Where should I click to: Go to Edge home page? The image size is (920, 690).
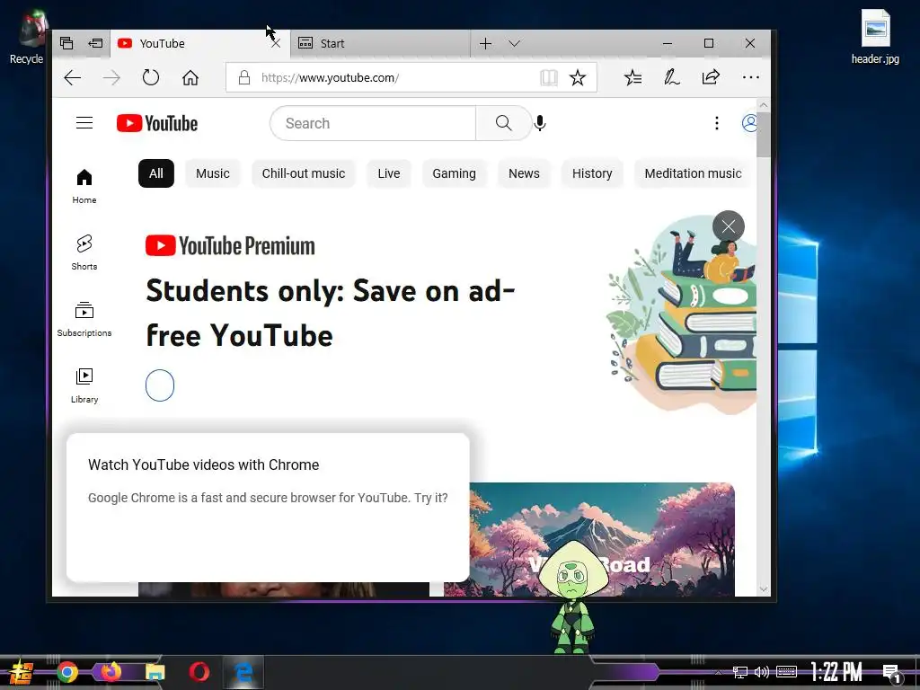coord(190,77)
